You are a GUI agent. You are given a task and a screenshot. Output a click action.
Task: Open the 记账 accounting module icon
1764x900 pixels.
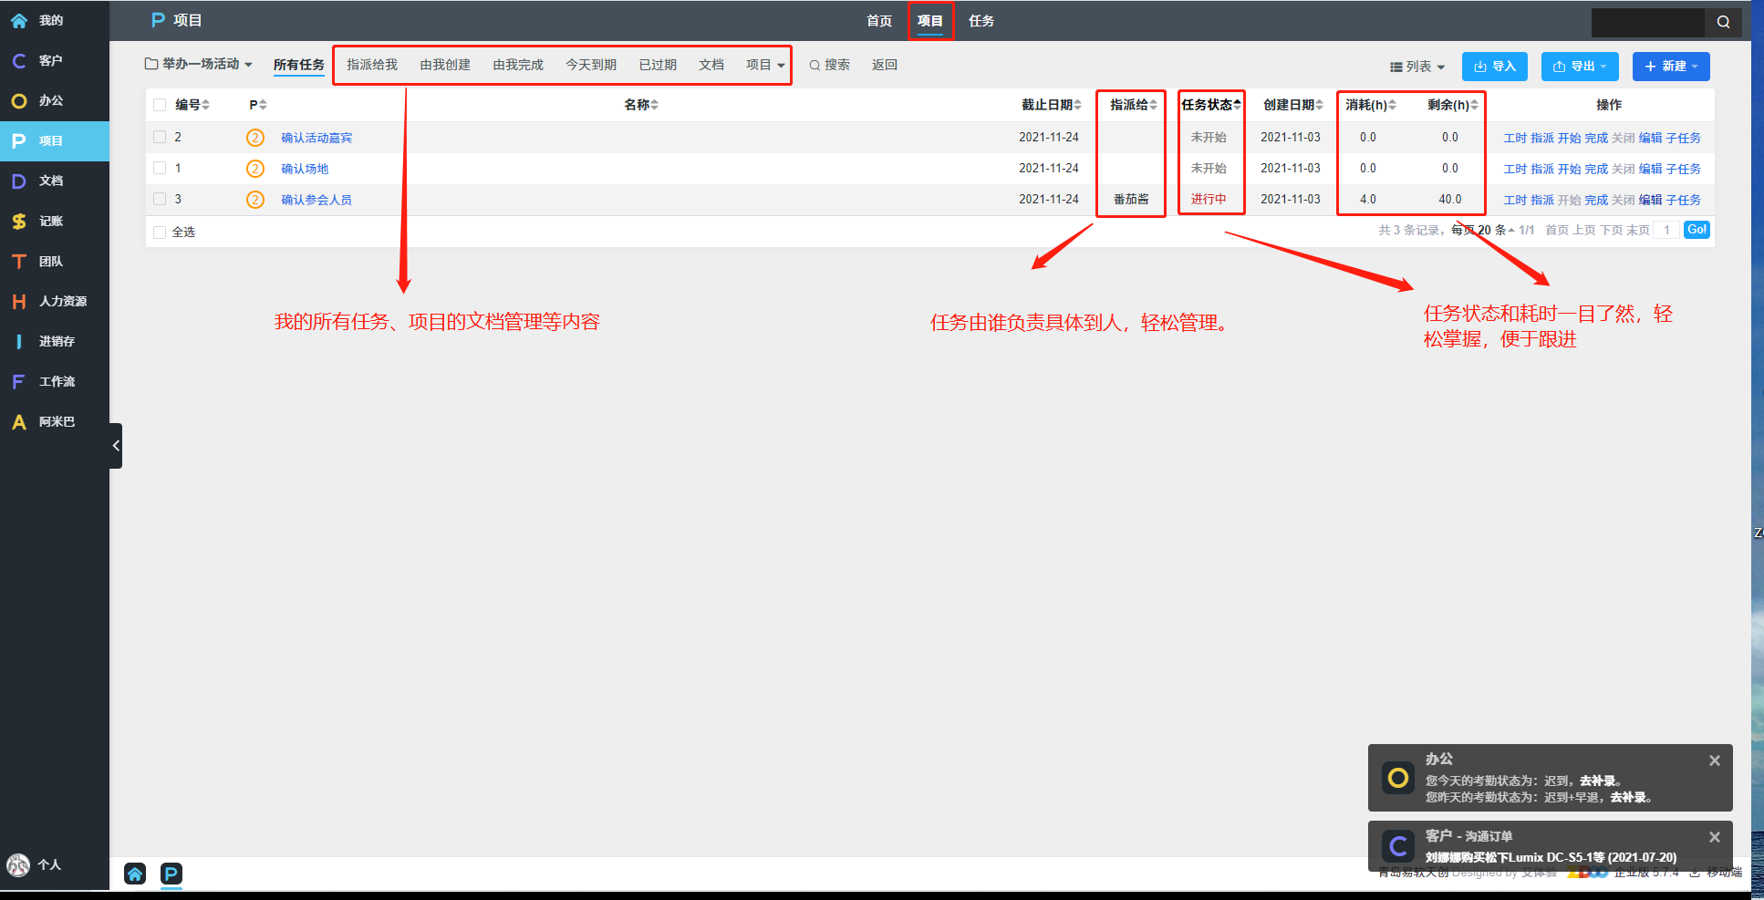click(x=18, y=221)
